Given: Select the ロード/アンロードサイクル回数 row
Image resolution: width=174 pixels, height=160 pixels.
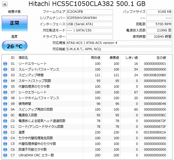Looking at the screenshot, I should pos(85,127).
